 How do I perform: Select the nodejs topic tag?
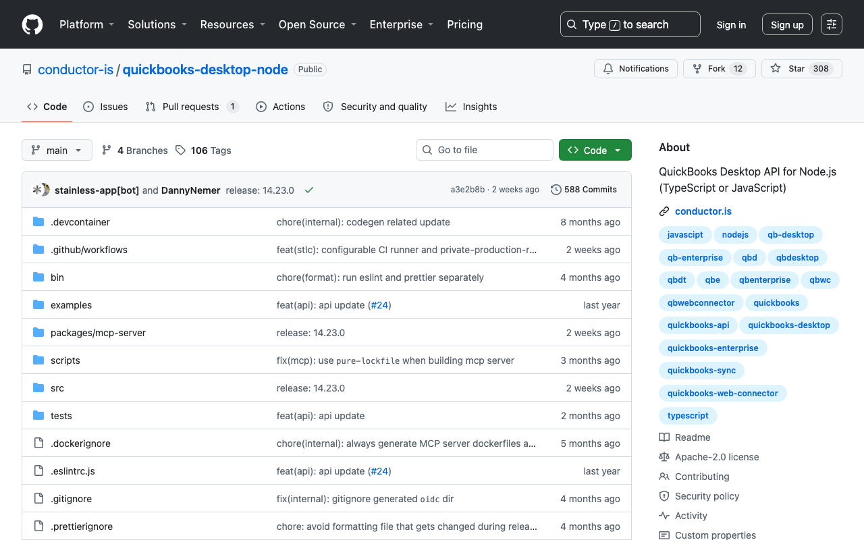pos(735,235)
